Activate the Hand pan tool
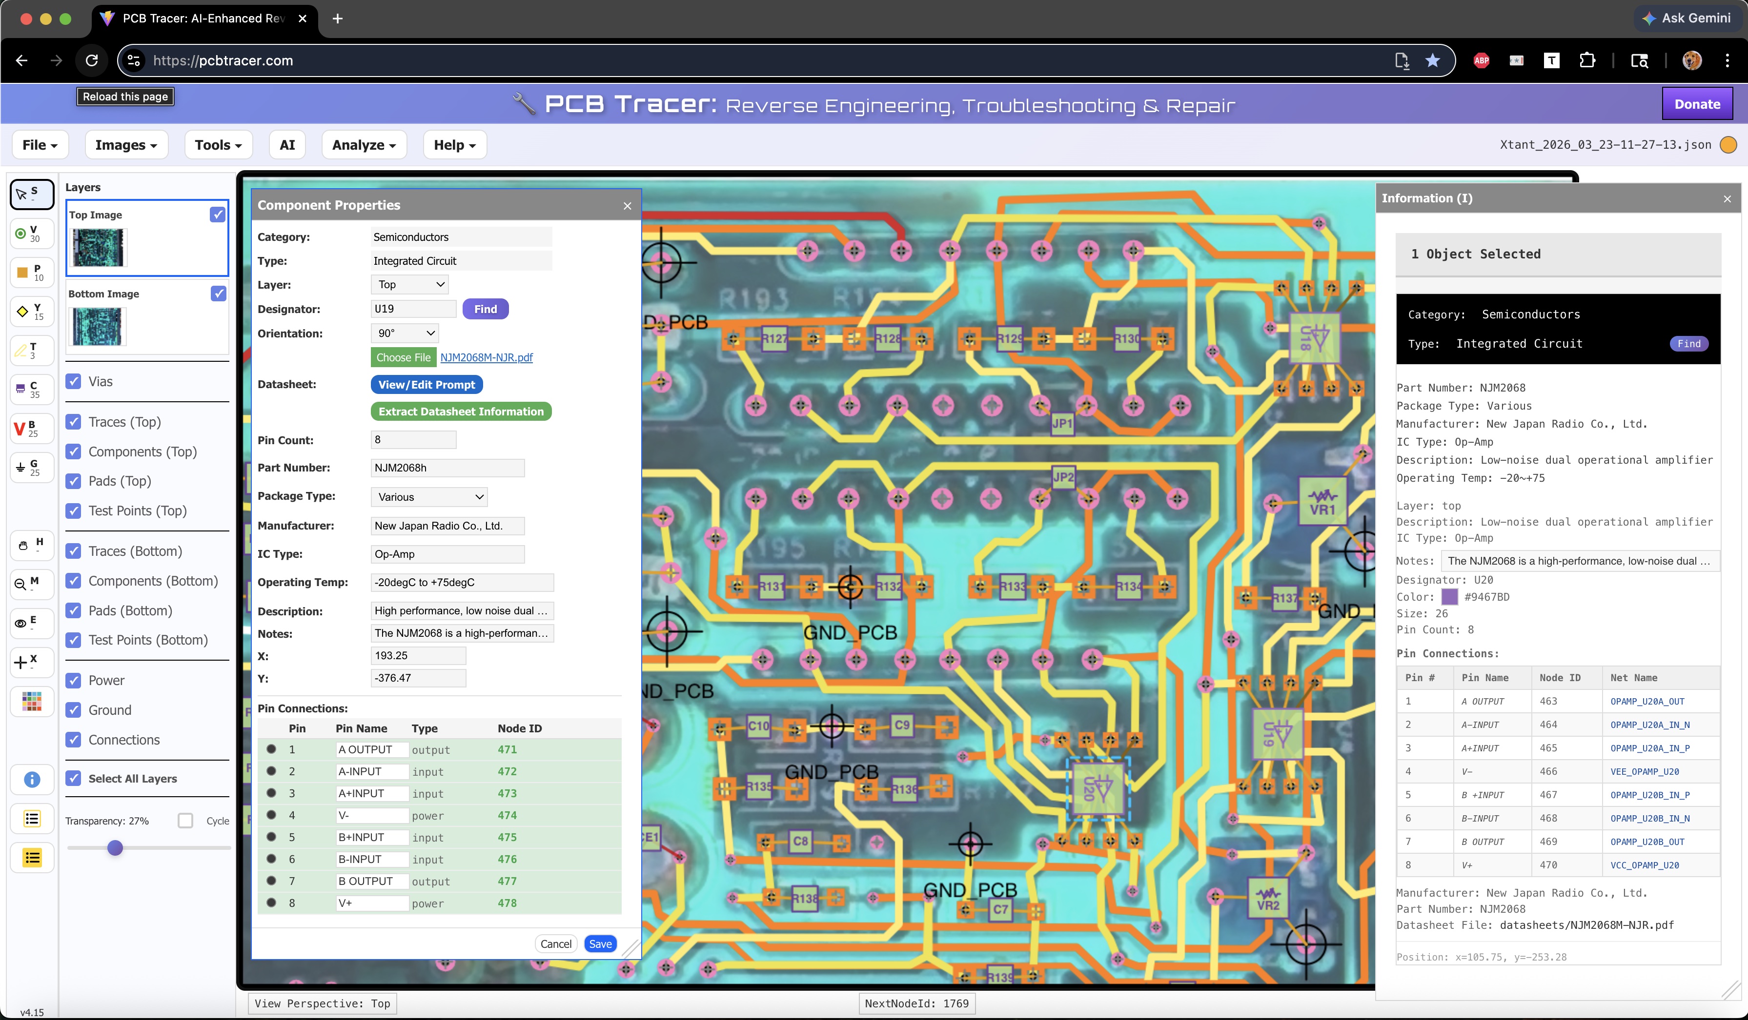This screenshot has width=1748, height=1020. point(31,545)
